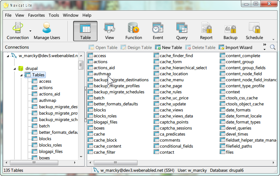Open the Backup toolbar button
The width and height of the screenshot is (280, 176).
[230, 31]
